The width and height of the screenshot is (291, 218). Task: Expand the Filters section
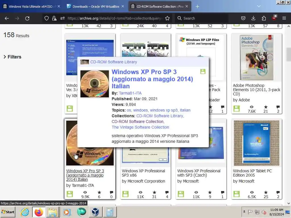13,57
